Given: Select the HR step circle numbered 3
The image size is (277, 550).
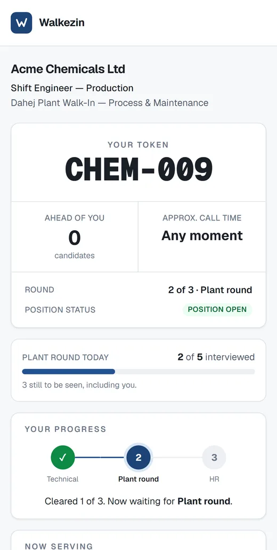Looking at the screenshot, I should 214,458.
